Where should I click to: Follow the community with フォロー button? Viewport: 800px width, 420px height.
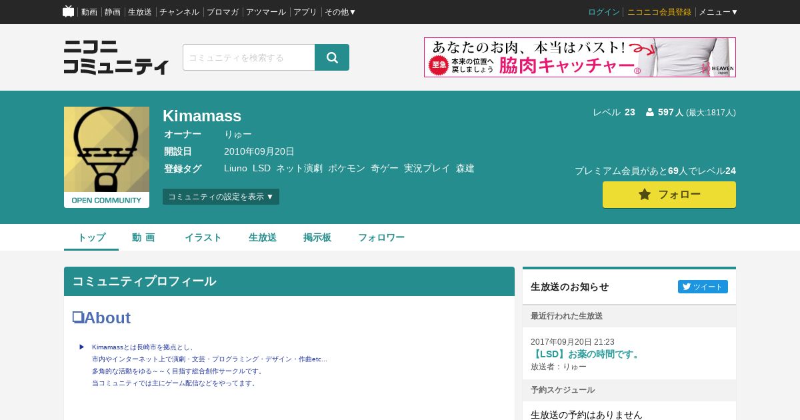669,195
